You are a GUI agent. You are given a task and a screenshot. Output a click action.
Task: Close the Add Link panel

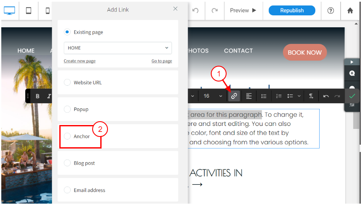[x=175, y=9]
